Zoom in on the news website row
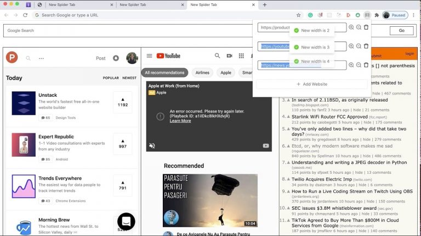 point(351,65)
